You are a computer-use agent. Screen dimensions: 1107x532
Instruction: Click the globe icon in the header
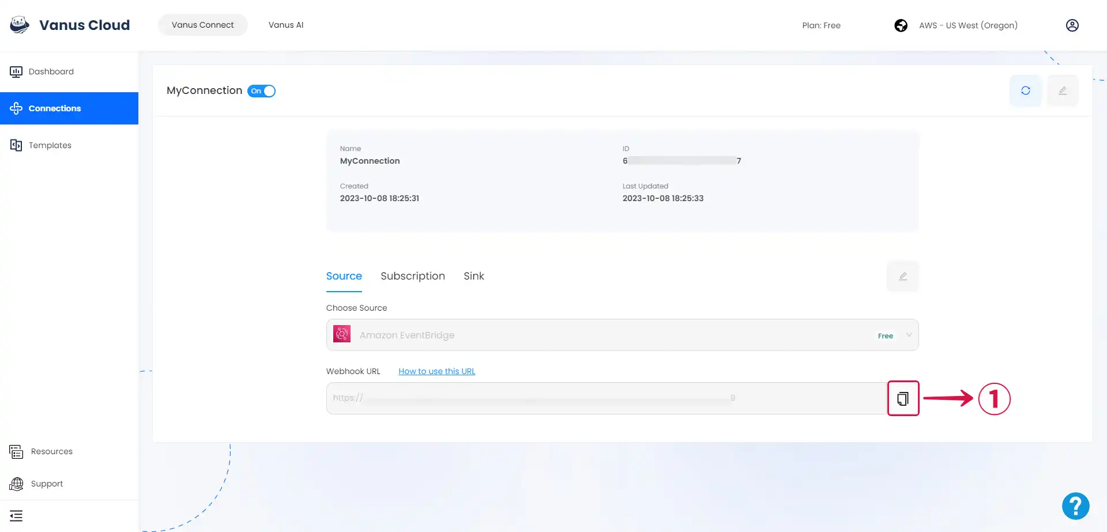click(x=901, y=25)
